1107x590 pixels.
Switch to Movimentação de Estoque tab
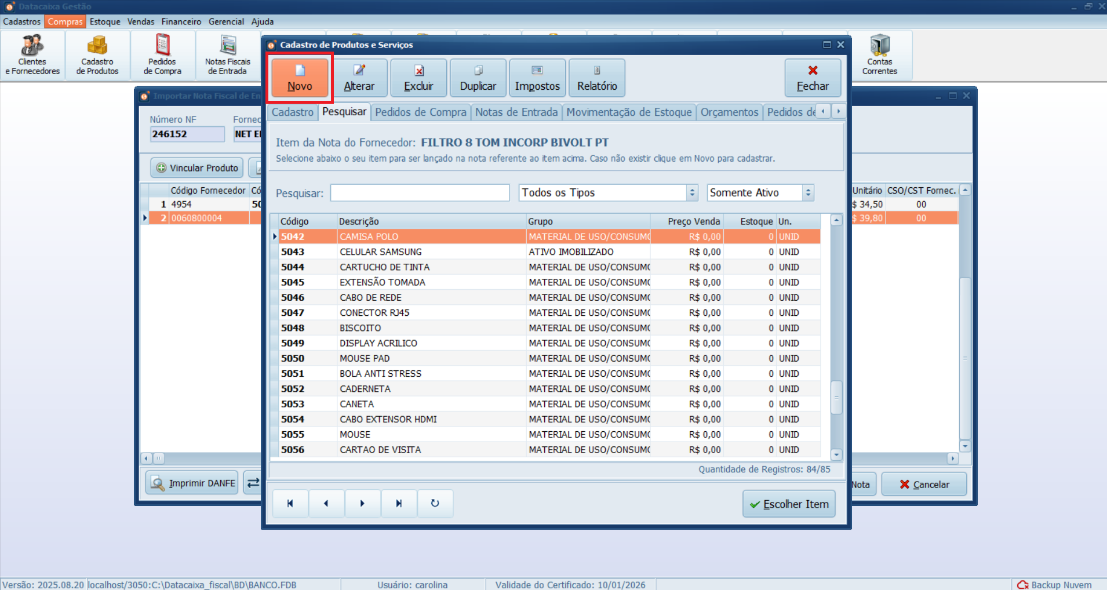[629, 112]
